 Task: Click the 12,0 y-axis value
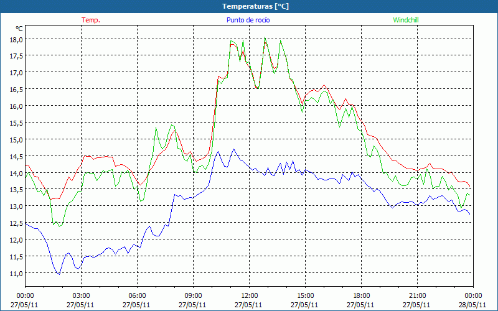[17, 240]
